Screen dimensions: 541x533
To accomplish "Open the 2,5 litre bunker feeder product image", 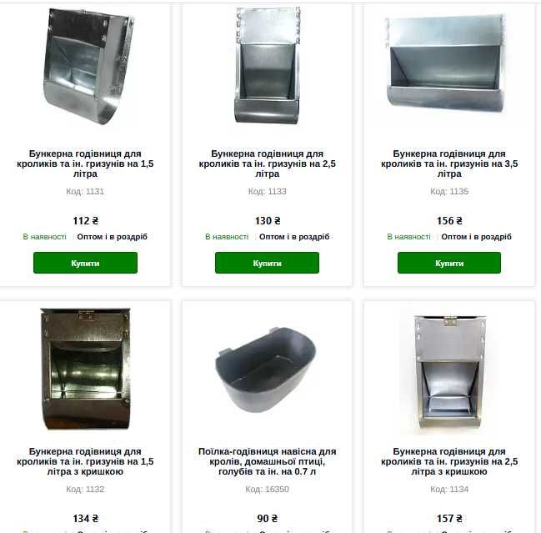I will click(x=268, y=66).
